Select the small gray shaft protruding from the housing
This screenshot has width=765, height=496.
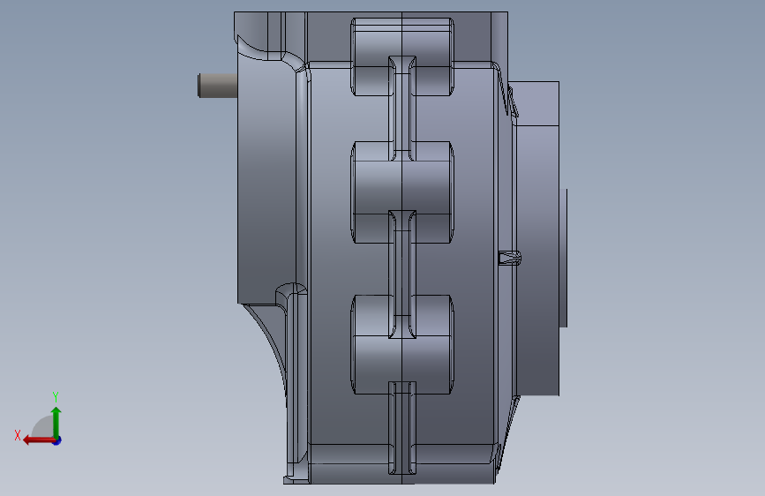point(218,86)
